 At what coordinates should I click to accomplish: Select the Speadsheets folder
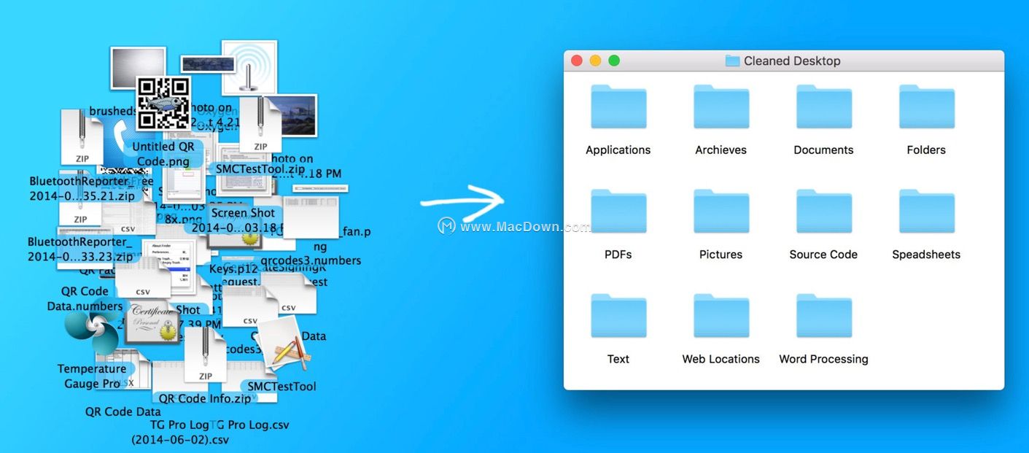[x=926, y=212]
